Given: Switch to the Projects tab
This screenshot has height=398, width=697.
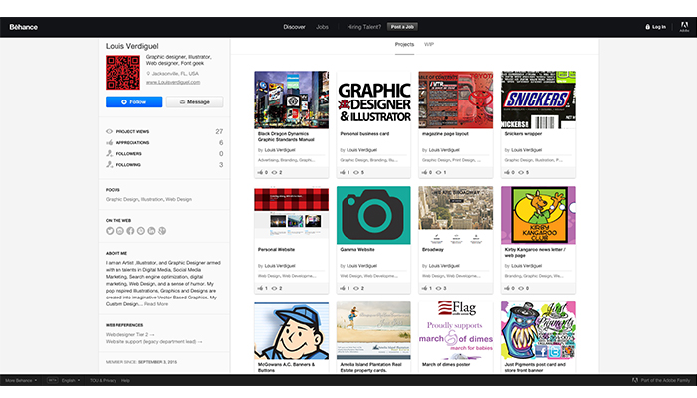Looking at the screenshot, I should tap(404, 45).
